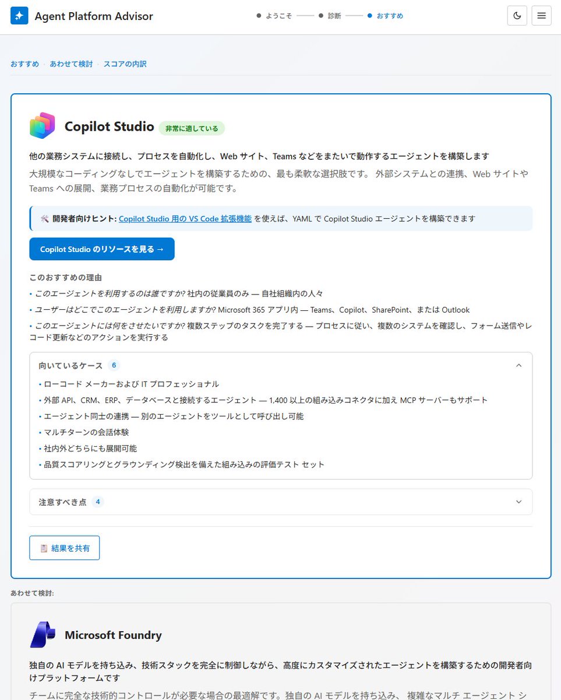The image size is (561, 700).
Task: Click the clipboard icon inside 結果を共有 button
Action: coord(44,548)
